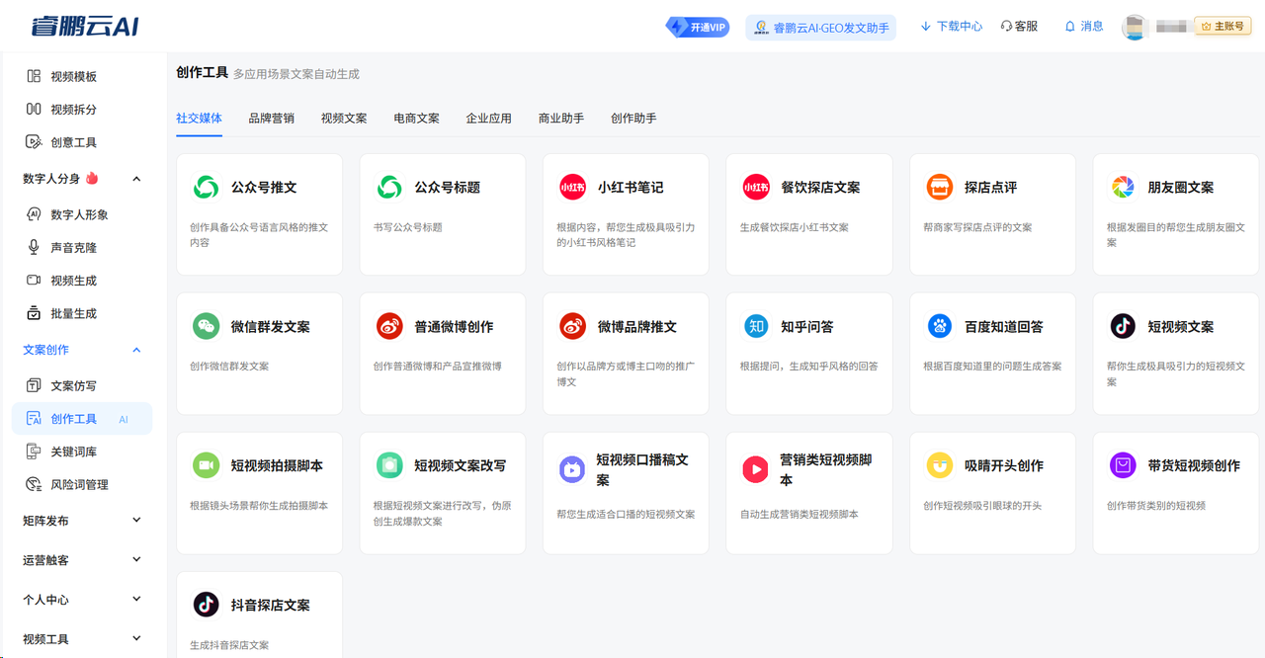1265x658 pixels.
Task: Expand the 个人中心 section
Action: 136,600
